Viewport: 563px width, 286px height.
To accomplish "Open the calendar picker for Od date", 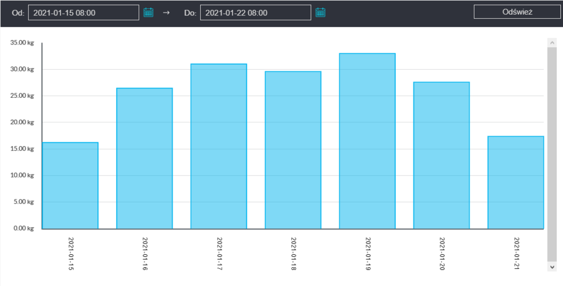I will (148, 13).
